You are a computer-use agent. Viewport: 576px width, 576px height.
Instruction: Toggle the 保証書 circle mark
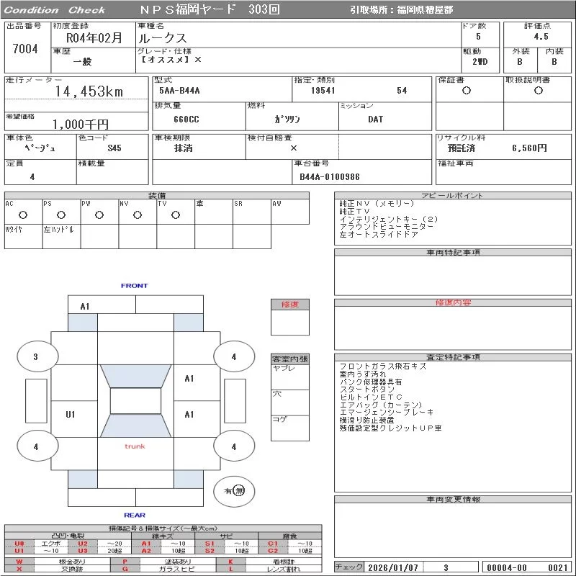click(x=467, y=91)
